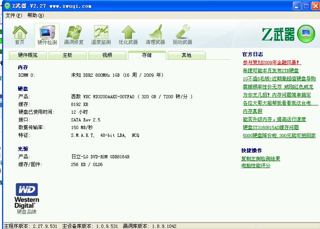Open link 硬盘ST3160815AS缓存问题
The image size is (320, 229).
tap(271, 127)
